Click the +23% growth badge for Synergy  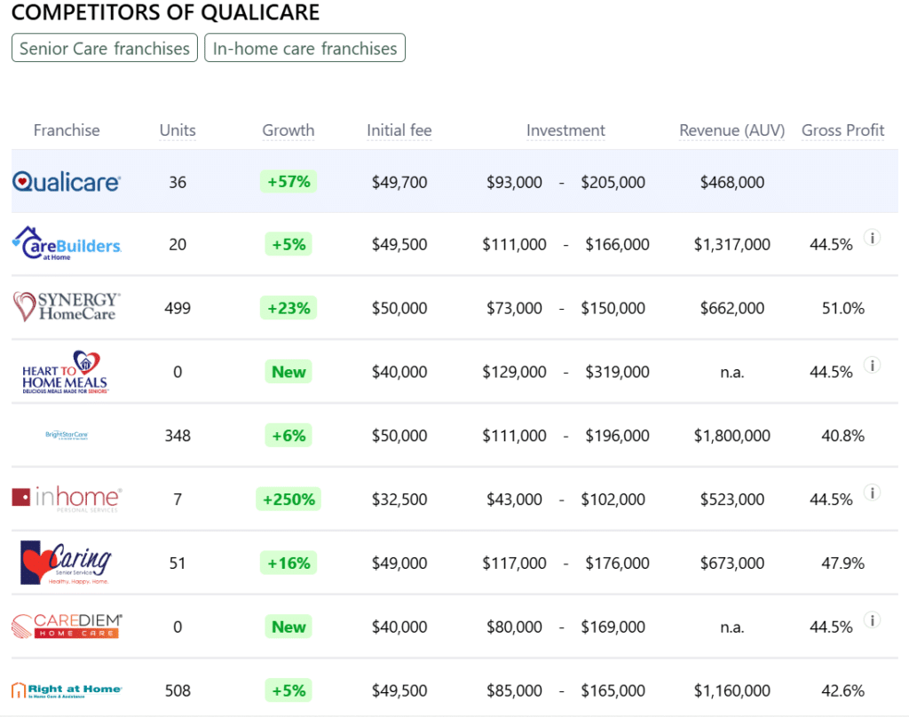[289, 308]
